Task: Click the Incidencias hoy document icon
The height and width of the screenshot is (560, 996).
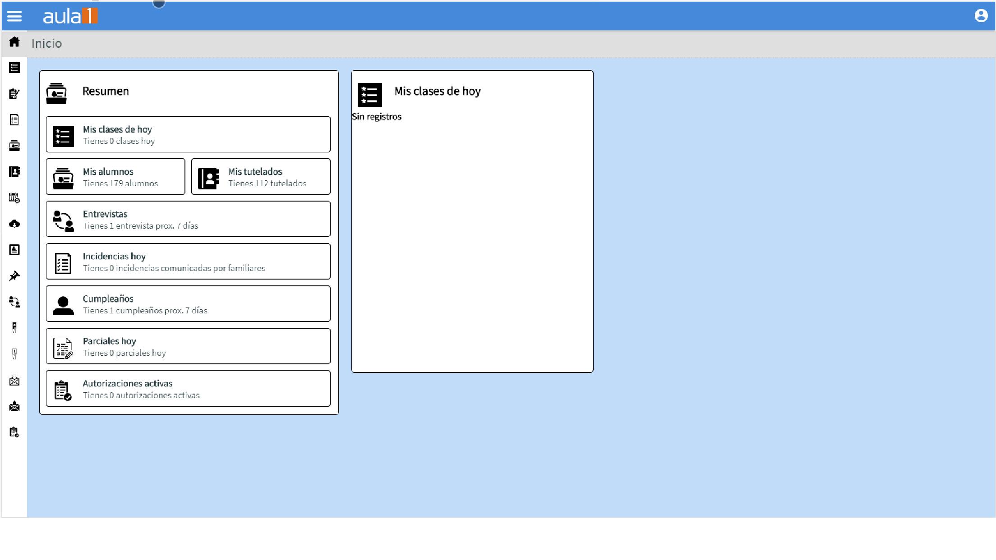Action: tap(63, 263)
